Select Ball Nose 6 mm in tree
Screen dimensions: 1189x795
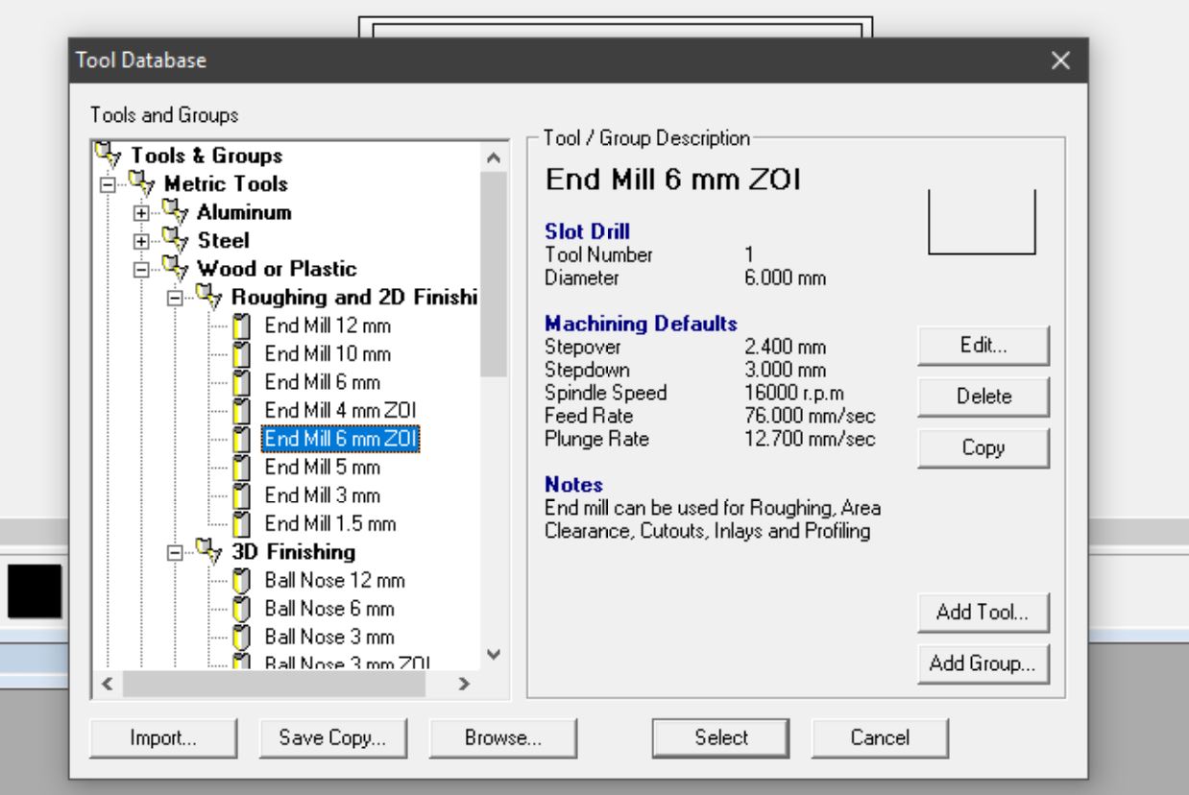pyautogui.click(x=329, y=609)
